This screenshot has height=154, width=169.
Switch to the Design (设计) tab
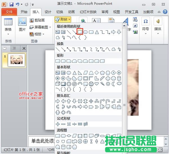[48, 12]
